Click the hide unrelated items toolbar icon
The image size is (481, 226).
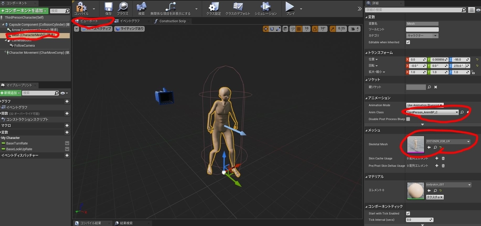click(x=171, y=8)
